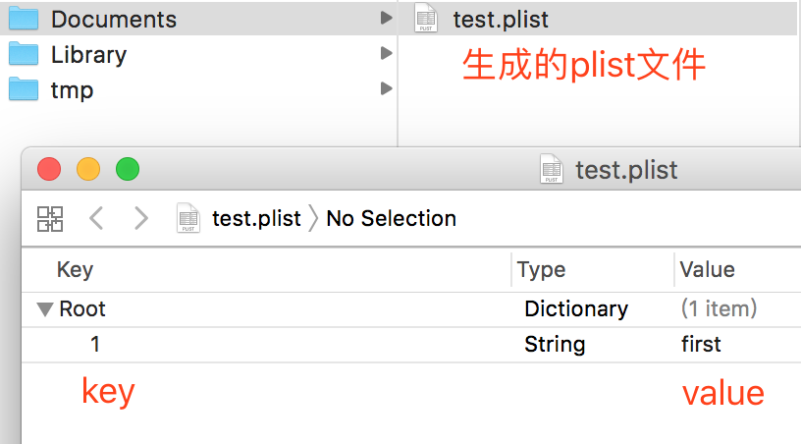801x444 pixels.
Task: Click the value 'first' in the String row
Action: (701, 345)
